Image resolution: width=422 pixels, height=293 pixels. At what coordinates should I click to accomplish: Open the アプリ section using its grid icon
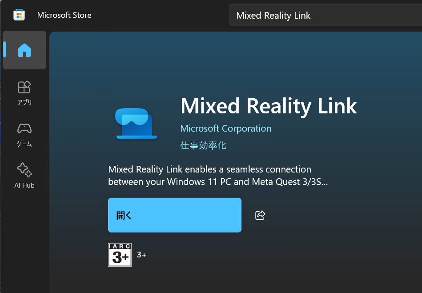coord(24,87)
